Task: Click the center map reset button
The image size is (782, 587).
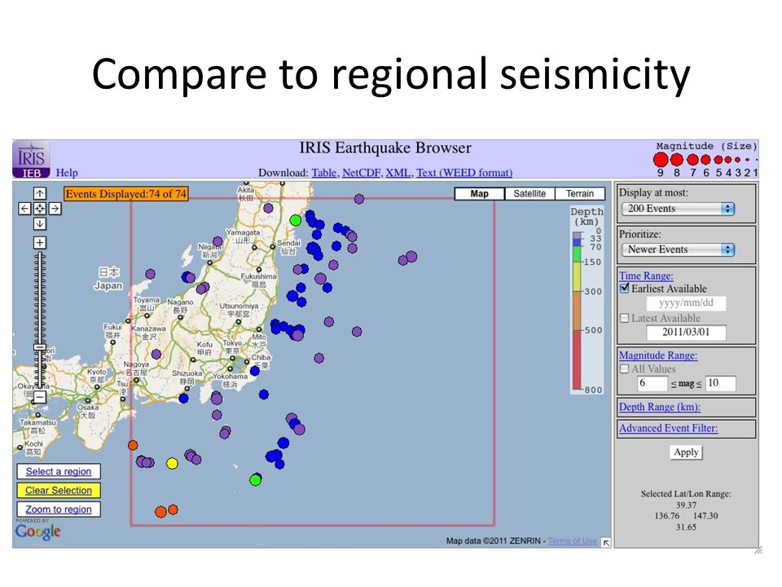Action: (40, 209)
